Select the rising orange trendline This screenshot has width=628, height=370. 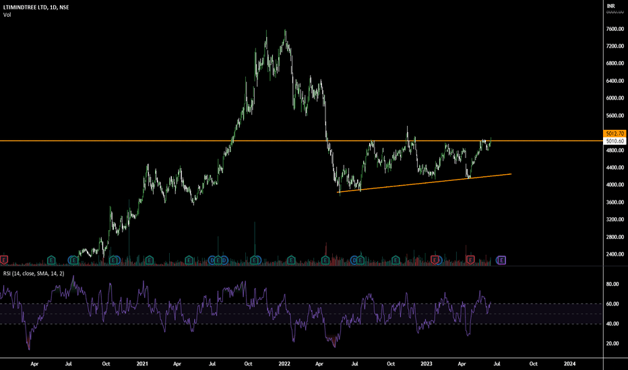point(425,183)
